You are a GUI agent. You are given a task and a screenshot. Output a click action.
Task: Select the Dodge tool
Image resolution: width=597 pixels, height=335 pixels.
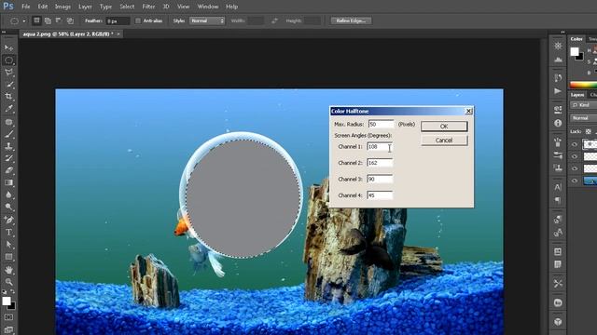point(8,207)
